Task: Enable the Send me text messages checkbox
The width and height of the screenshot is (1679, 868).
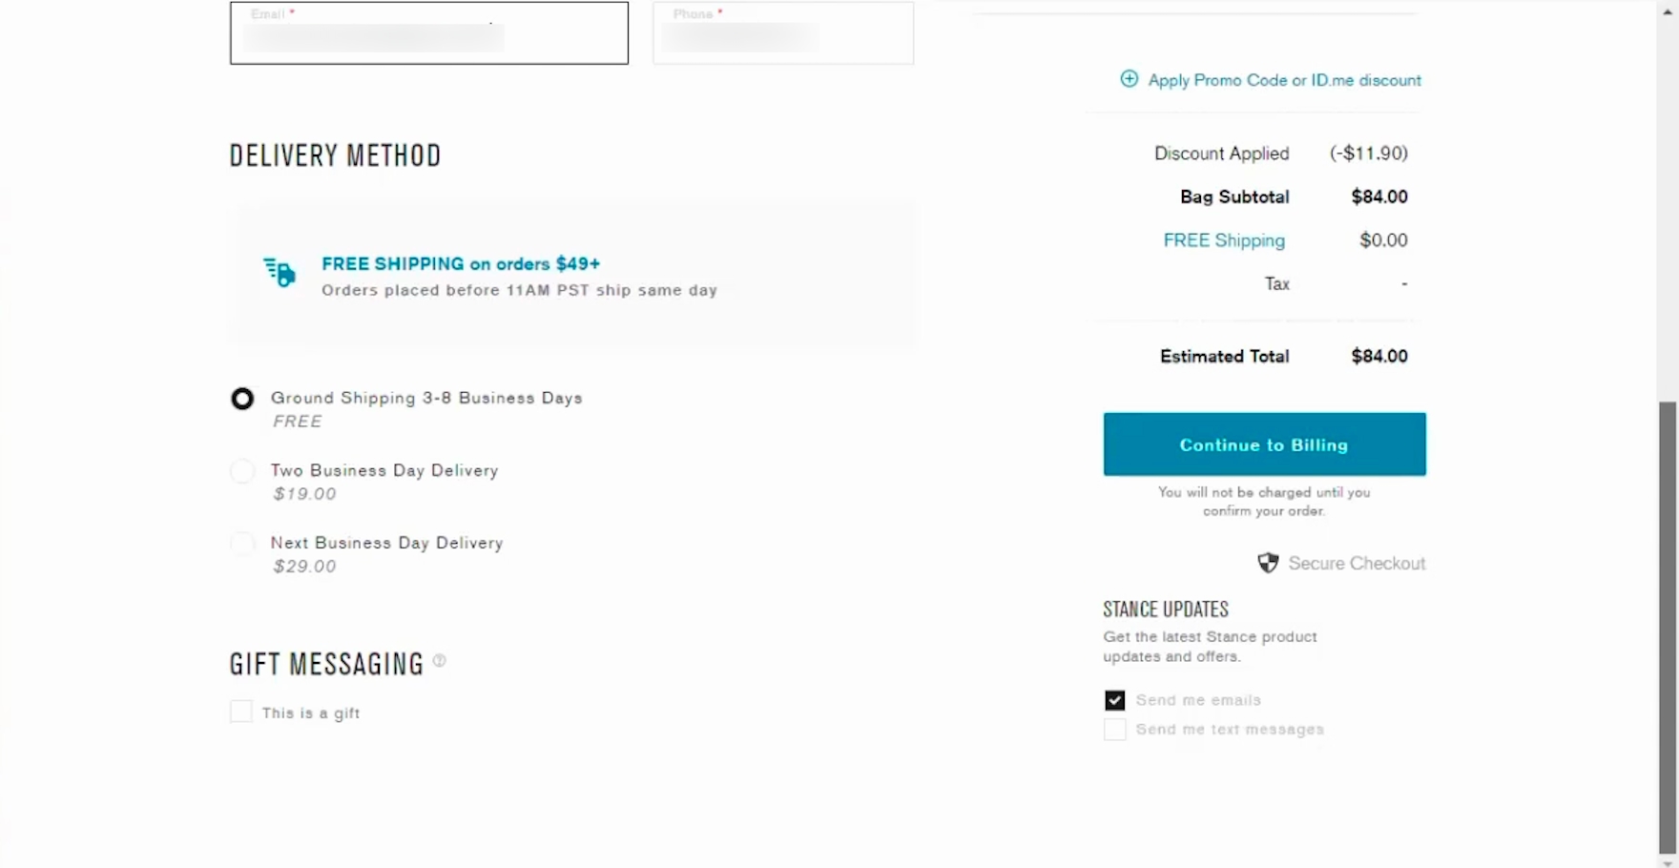Action: coord(1114,730)
